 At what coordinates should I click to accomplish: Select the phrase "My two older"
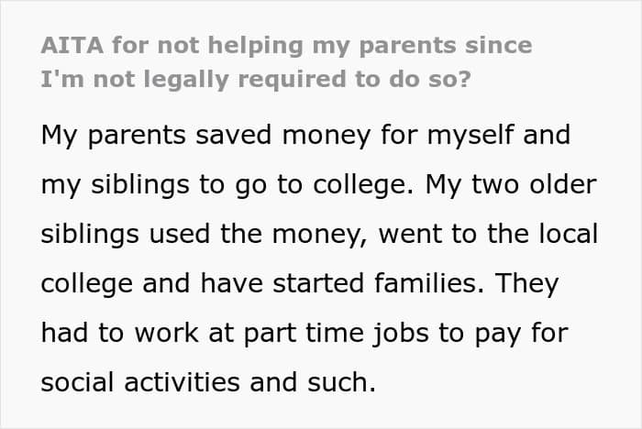click(x=511, y=184)
